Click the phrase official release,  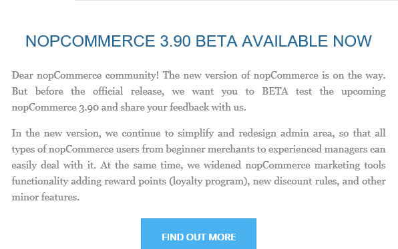pyautogui.click(x=128, y=91)
